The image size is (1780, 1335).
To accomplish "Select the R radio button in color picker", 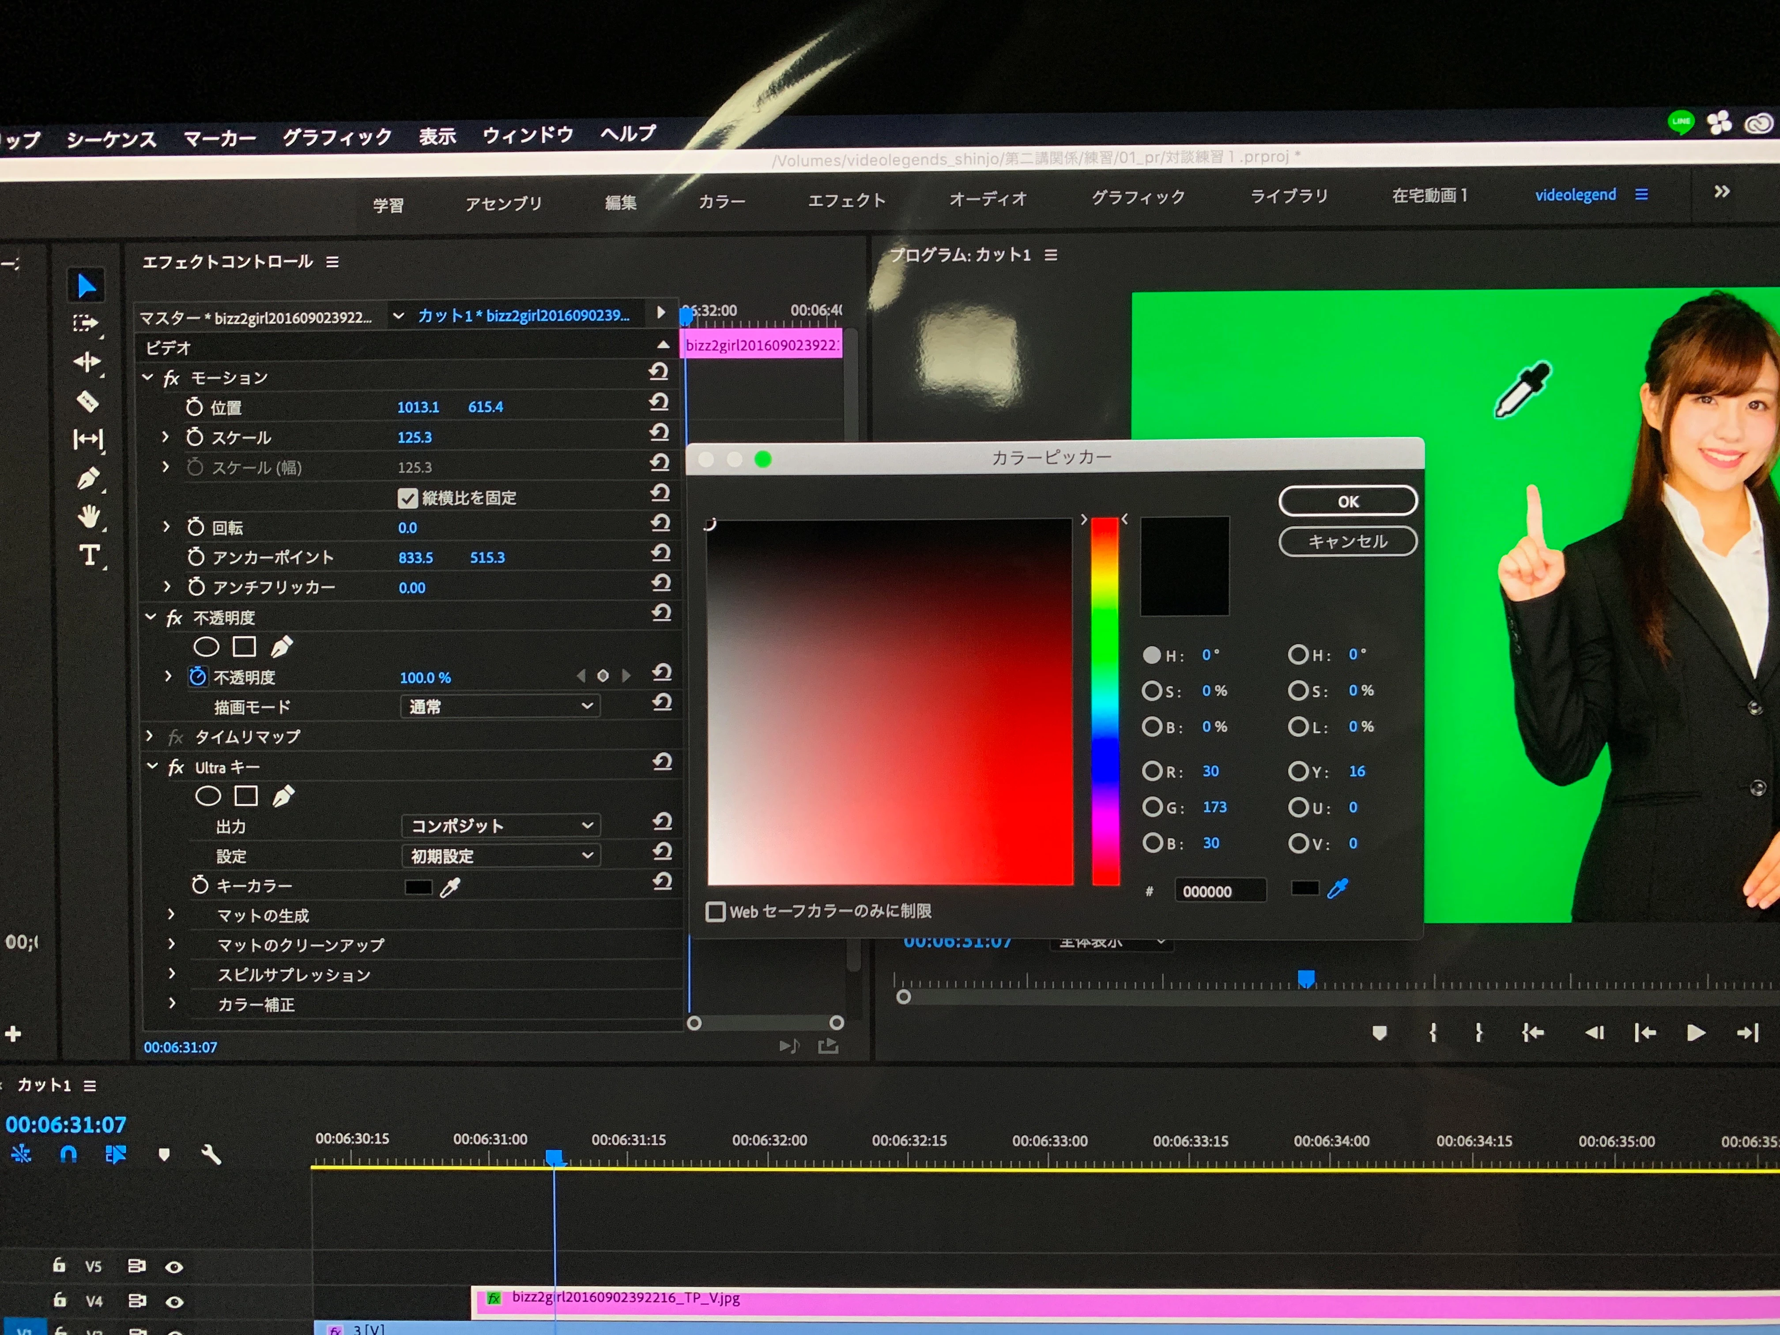I will tap(1151, 771).
